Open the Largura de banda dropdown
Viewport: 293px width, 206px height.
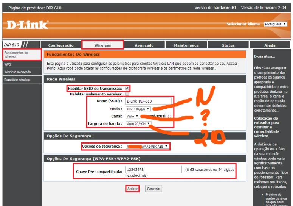tap(138, 124)
